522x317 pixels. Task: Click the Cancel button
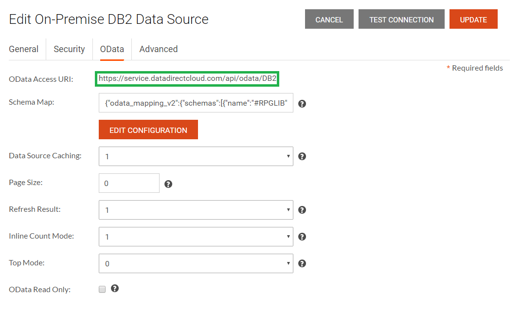click(329, 19)
